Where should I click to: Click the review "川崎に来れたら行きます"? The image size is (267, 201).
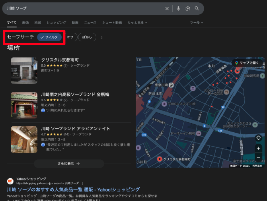point(66,110)
